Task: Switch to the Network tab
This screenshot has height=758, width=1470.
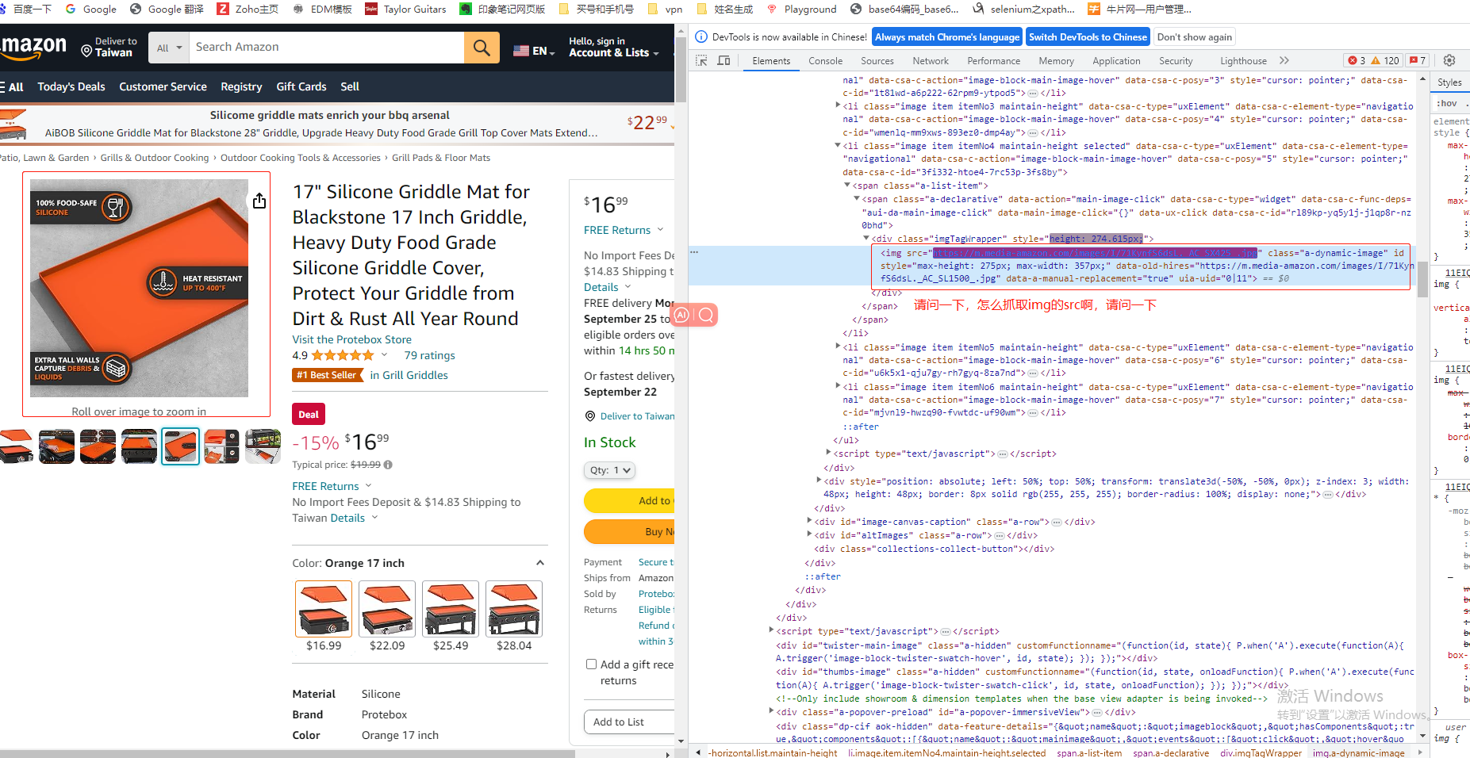Action: coord(931,61)
